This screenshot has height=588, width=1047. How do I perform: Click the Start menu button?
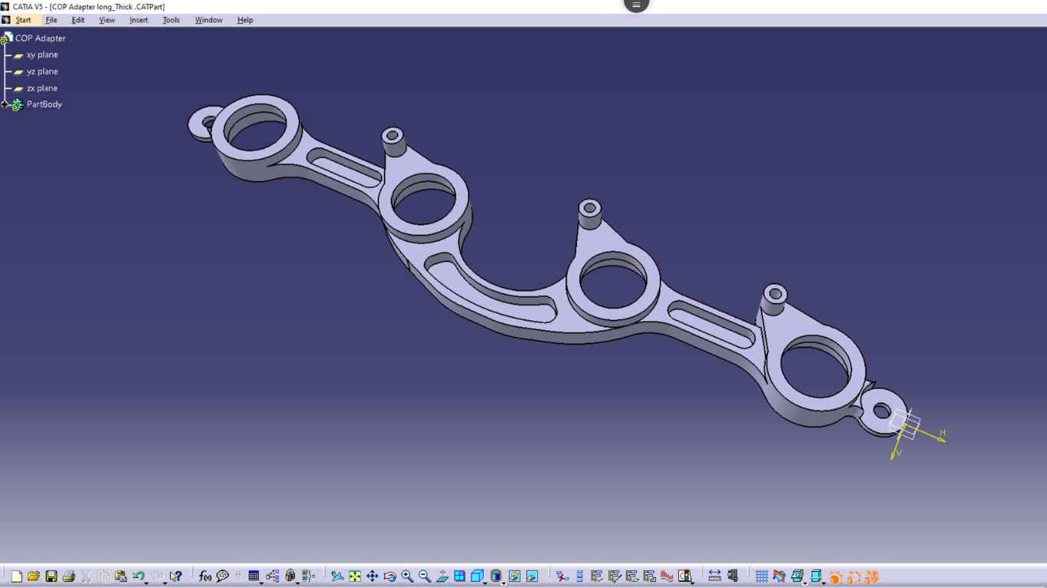click(x=23, y=20)
